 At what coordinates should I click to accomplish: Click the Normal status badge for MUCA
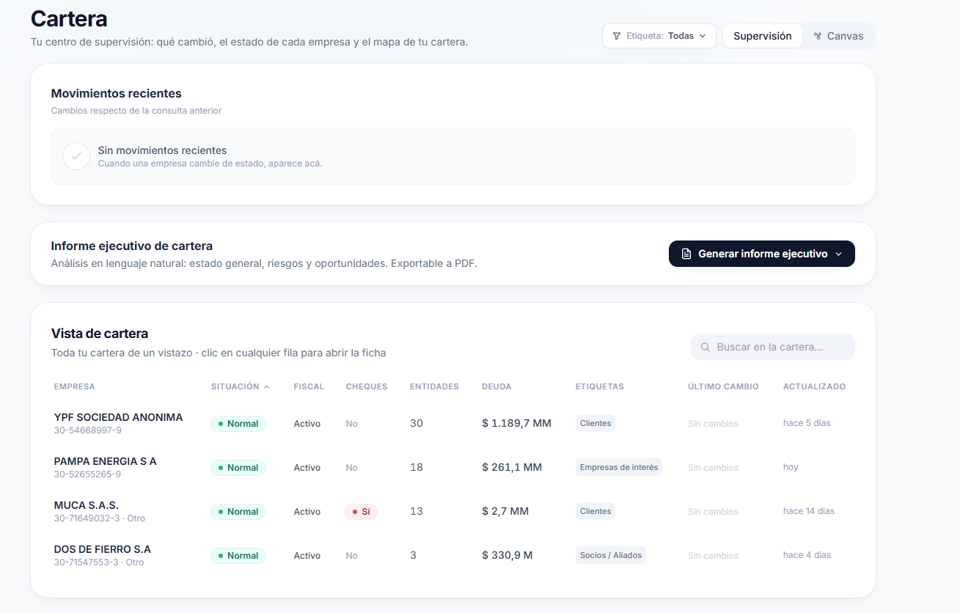pos(238,512)
